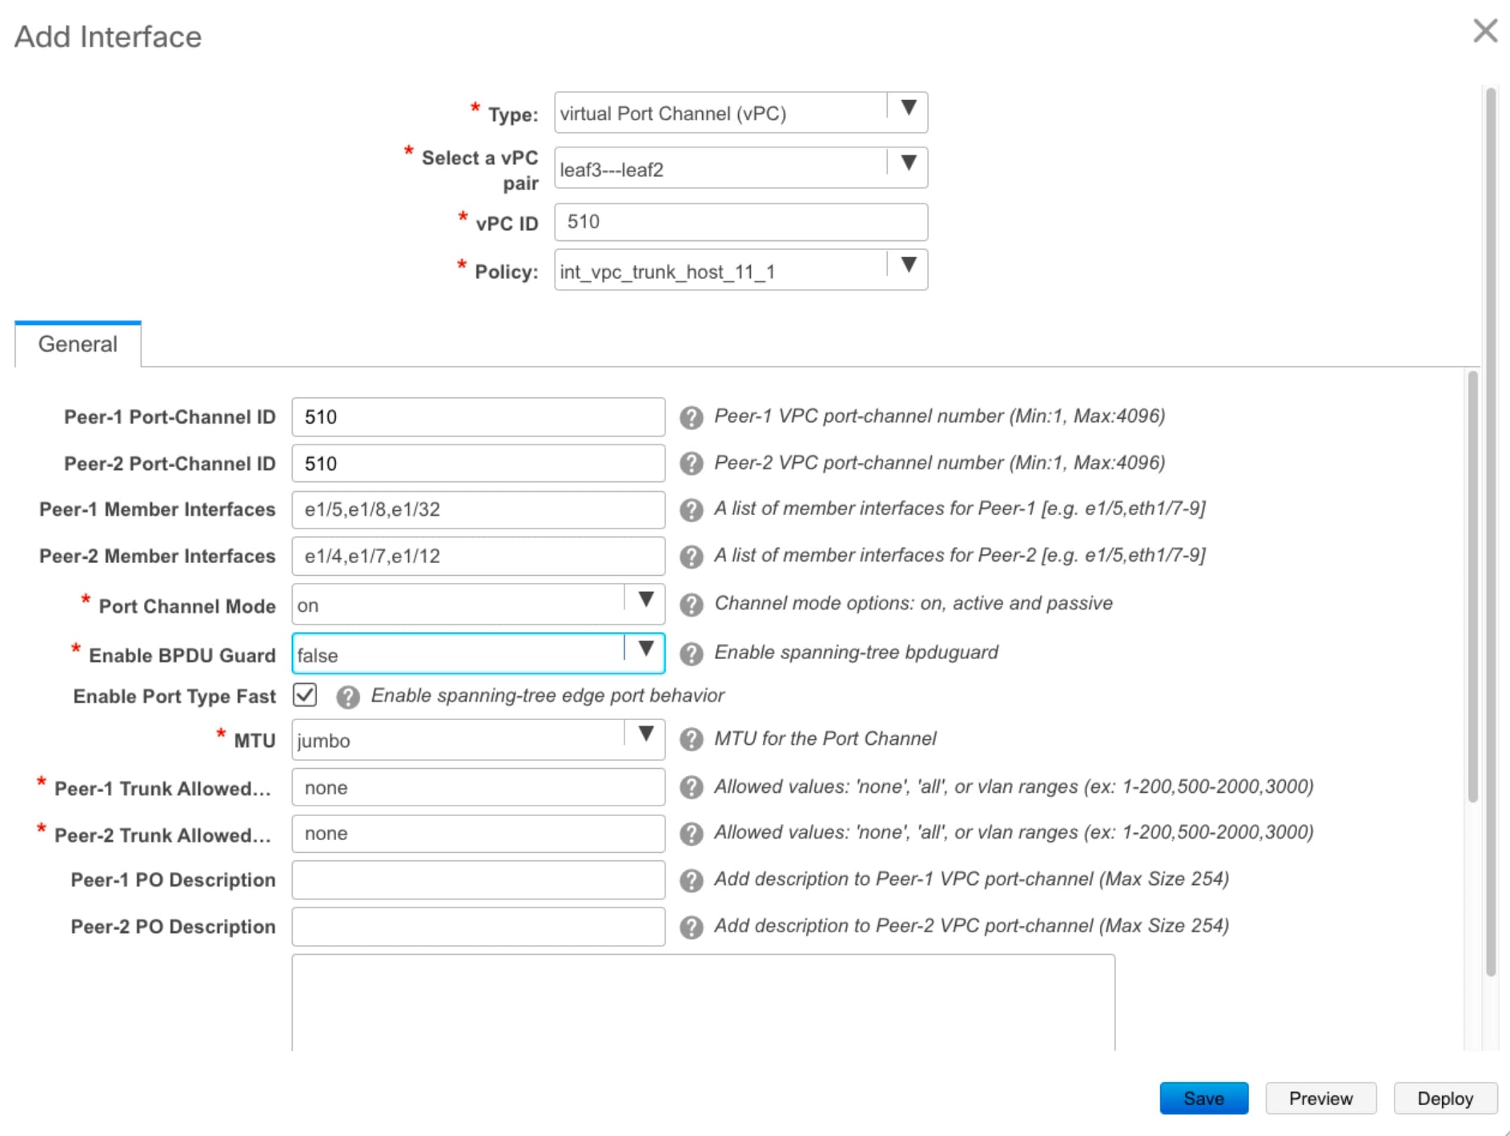Click help icon for Peer-2 PO Description
The image size is (1510, 1136).
tap(691, 927)
